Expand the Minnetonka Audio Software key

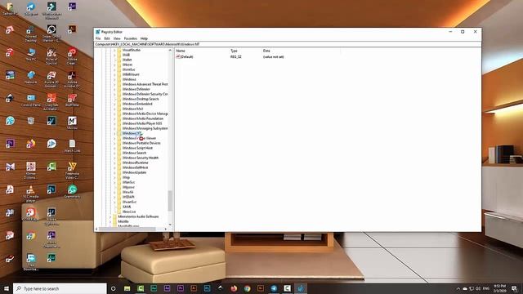pos(110,216)
